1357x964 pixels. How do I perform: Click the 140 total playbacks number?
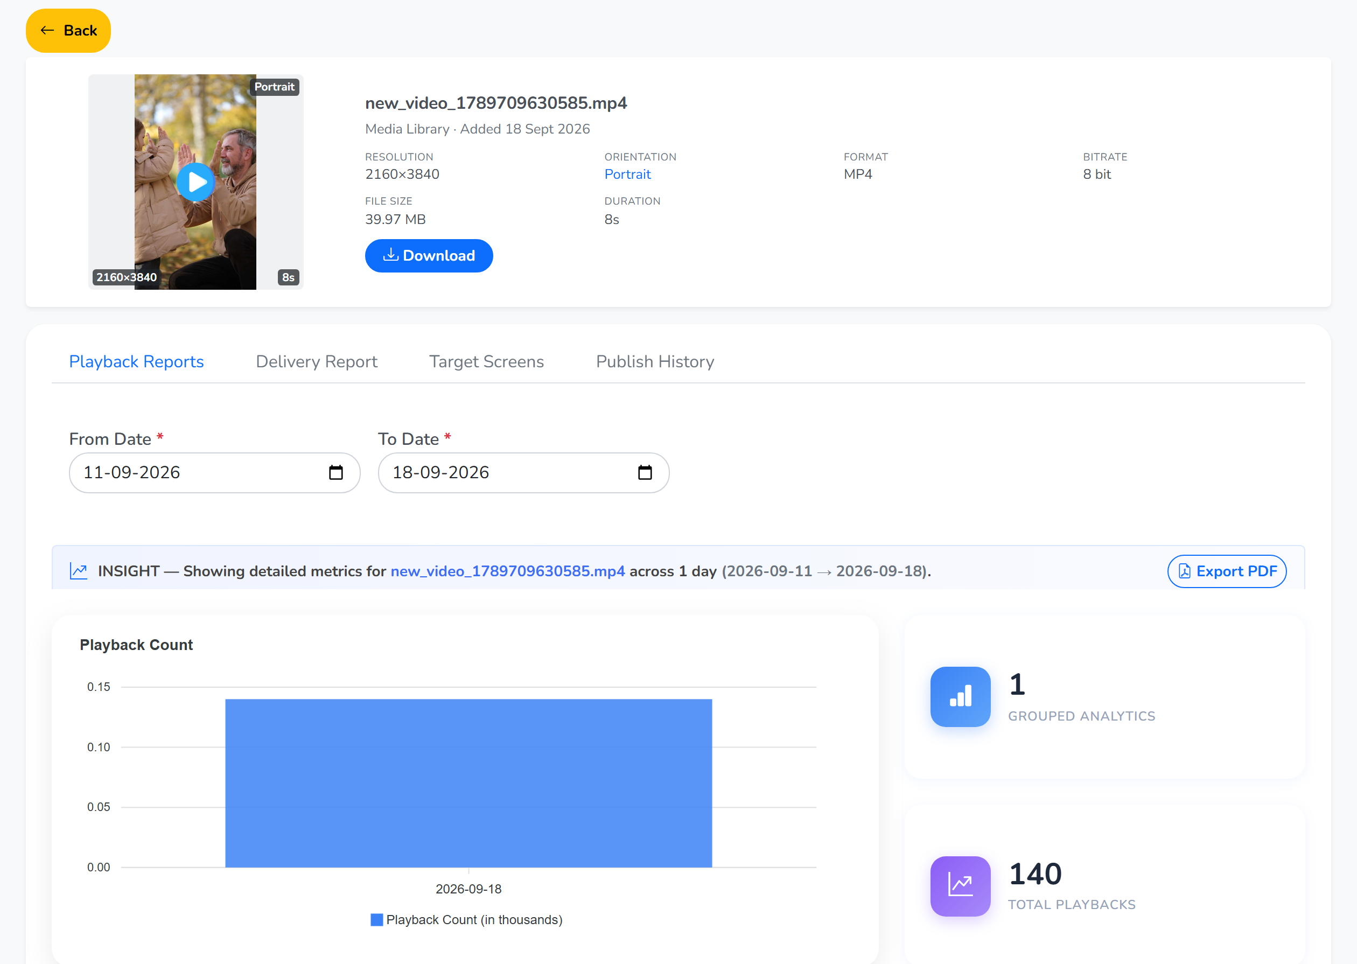(x=1036, y=874)
